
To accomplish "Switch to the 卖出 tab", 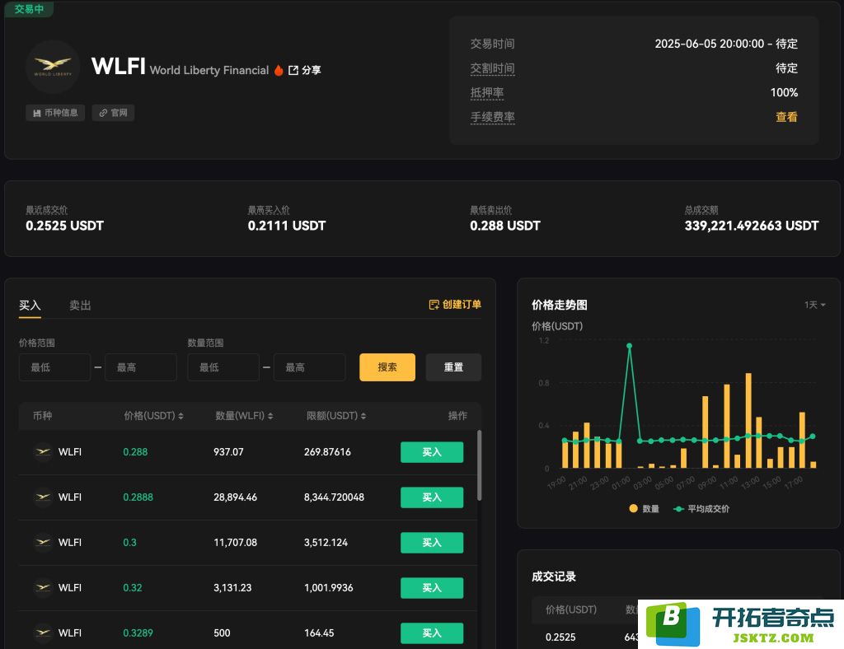I will [80, 306].
